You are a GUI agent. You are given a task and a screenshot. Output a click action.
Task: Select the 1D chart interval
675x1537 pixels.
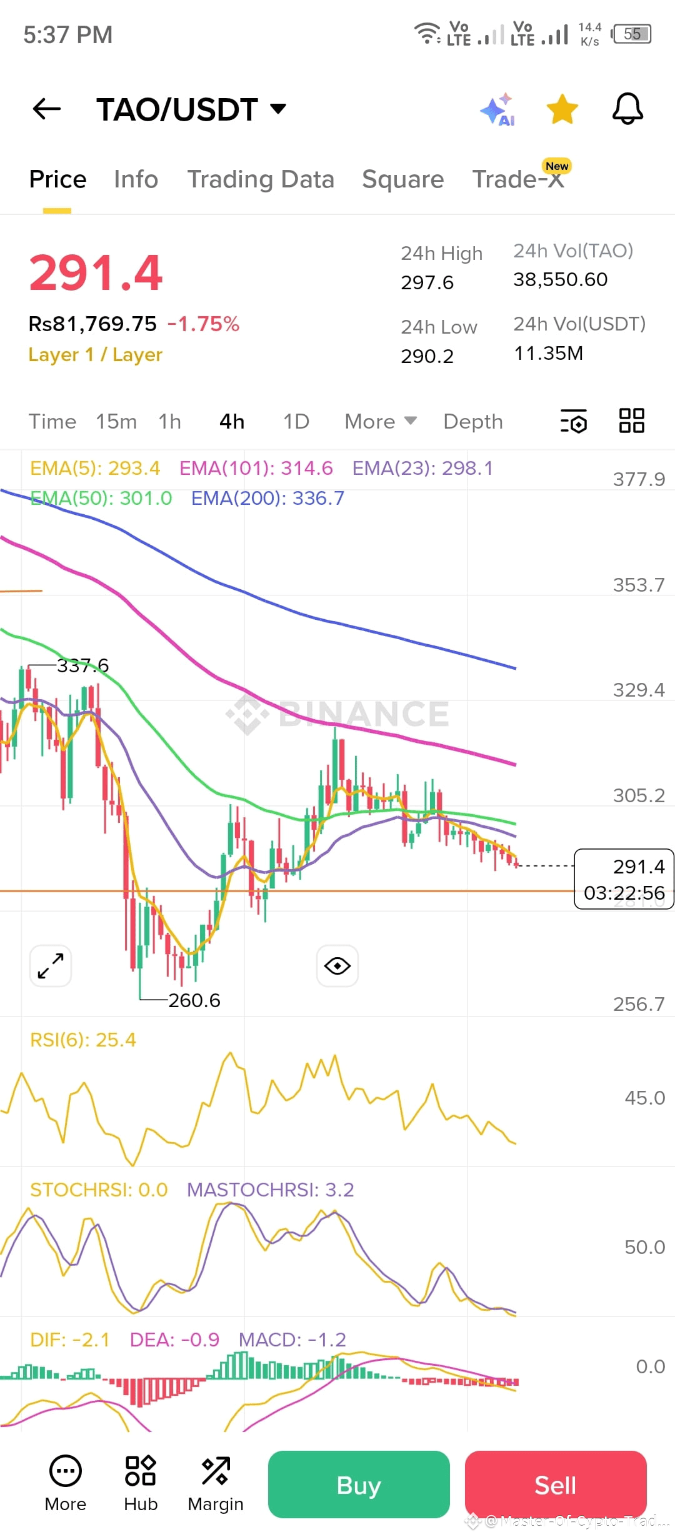pos(296,422)
